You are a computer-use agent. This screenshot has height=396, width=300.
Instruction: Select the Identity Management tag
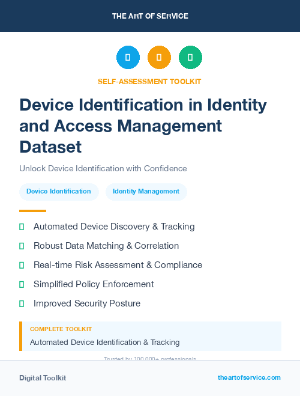(146, 192)
